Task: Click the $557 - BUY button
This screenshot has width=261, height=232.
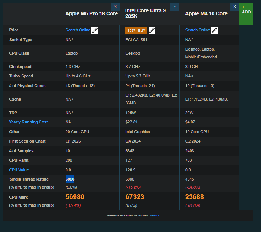Action: 136,30
